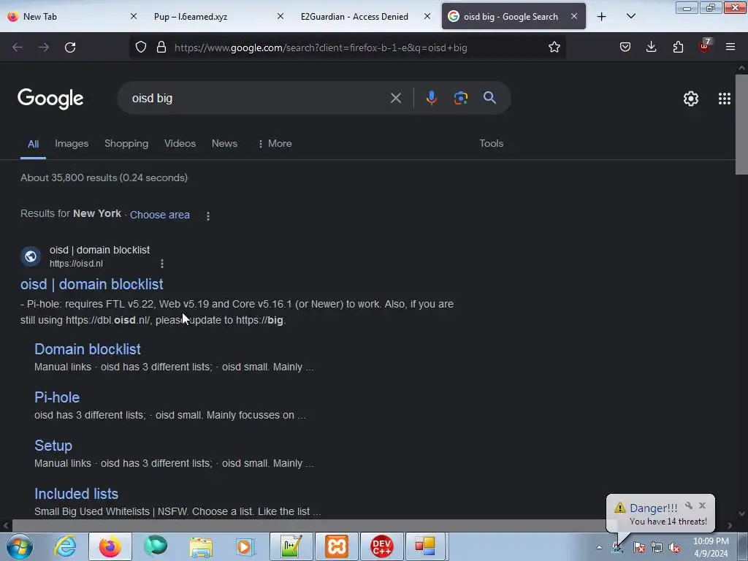
Task: Open the uBlock Origin extension icon
Action: coord(704,46)
